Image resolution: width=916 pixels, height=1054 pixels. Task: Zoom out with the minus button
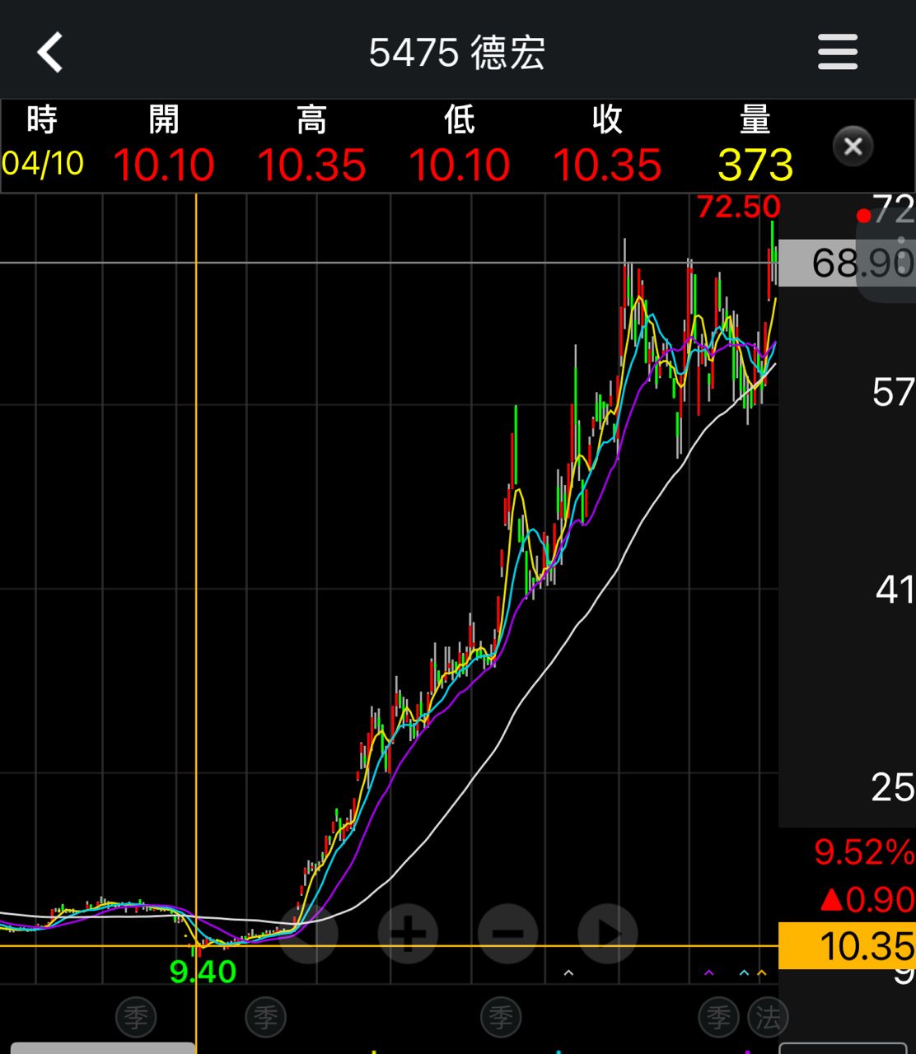point(508,934)
